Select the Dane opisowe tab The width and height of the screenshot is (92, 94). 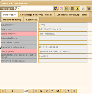click(x=9, y=15)
